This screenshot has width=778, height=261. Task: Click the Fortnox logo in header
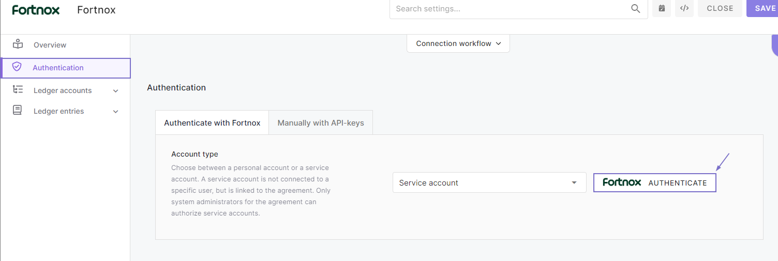pyautogui.click(x=36, y=10)
